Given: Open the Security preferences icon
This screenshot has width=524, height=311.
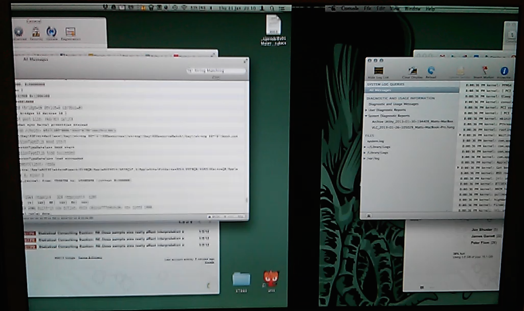Looking at the screenshot, I should (x=36, y=32).
